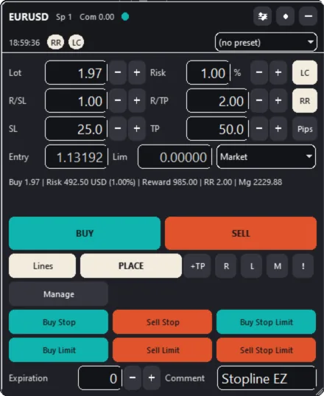Click the R/SL field showing 1.00
324x396 pixels.
pos(76,101)
